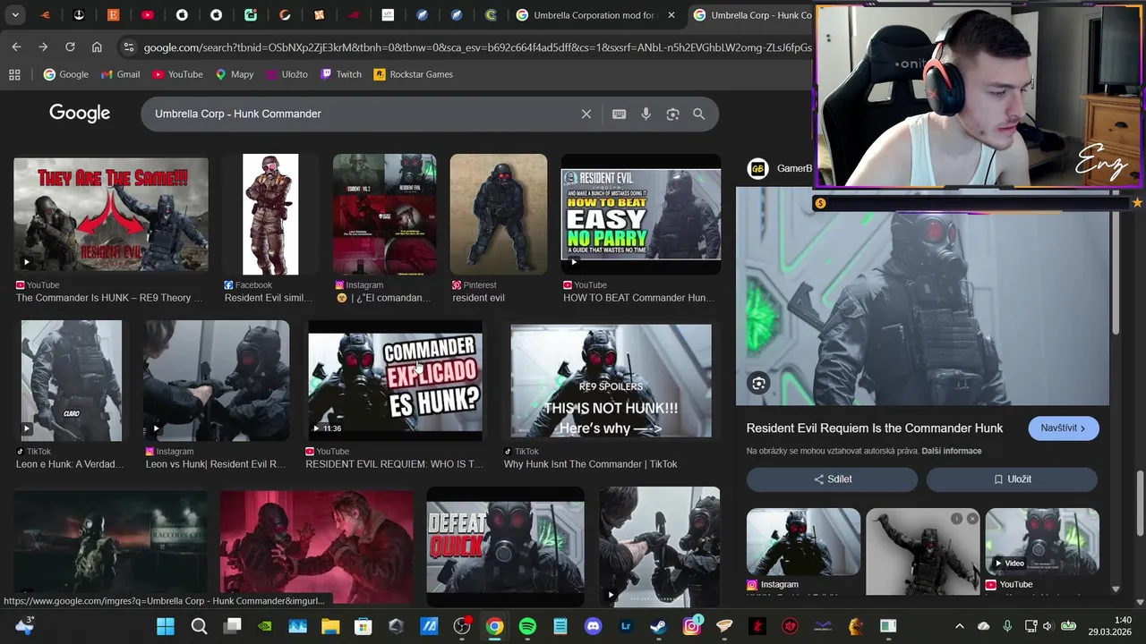Screen dimensions: 1146x644
Task: Close the Umbrella Corporation mod tab
Action: coord(671,15)
